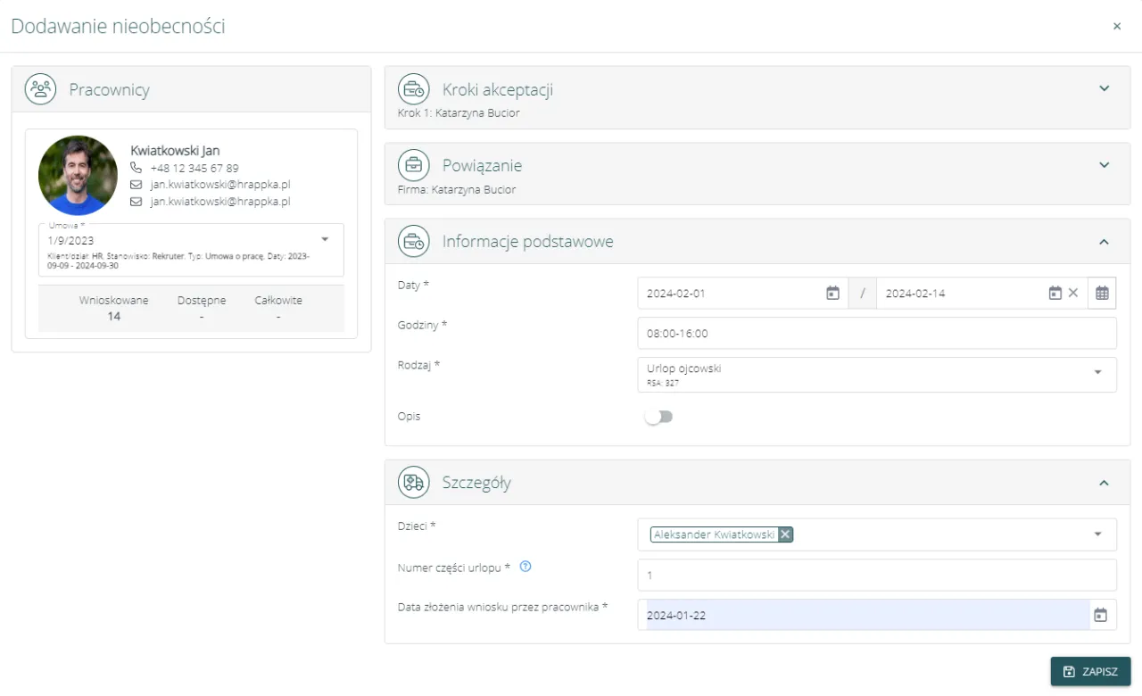The width and height of the screenshot is (1142, 696).
Task: Click the Godziny hours input field
Action: (876, 333)
